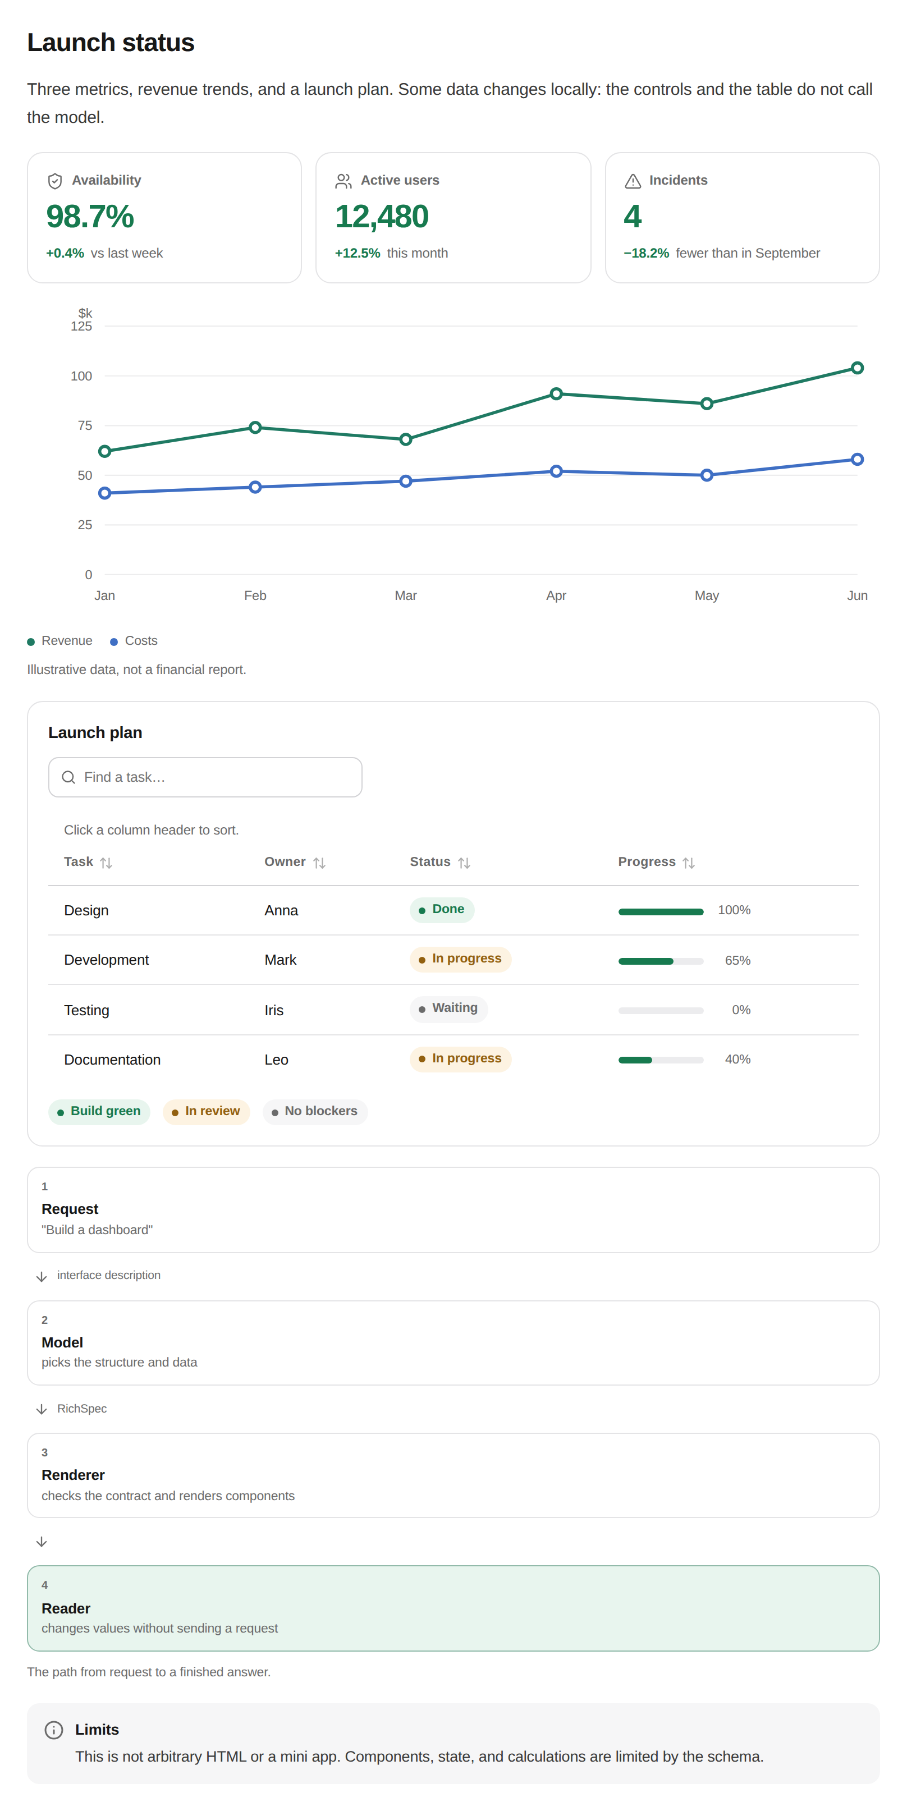Click the Documentation 40% progress bar
907x1811 pixels.
661,1060
